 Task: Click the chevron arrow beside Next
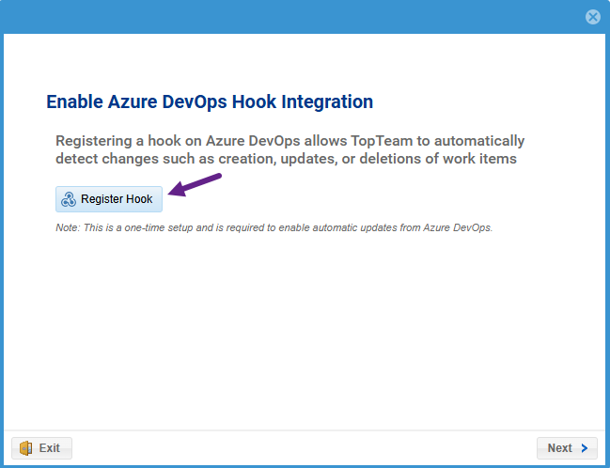[x=585, y=448]
